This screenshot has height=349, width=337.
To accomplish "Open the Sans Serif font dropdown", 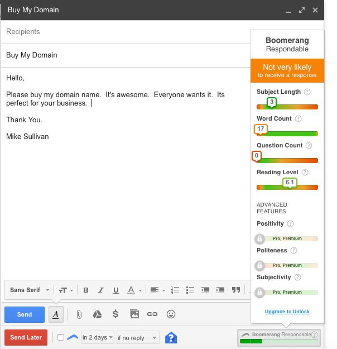I will pyautogui.click(x=30, y=290).
